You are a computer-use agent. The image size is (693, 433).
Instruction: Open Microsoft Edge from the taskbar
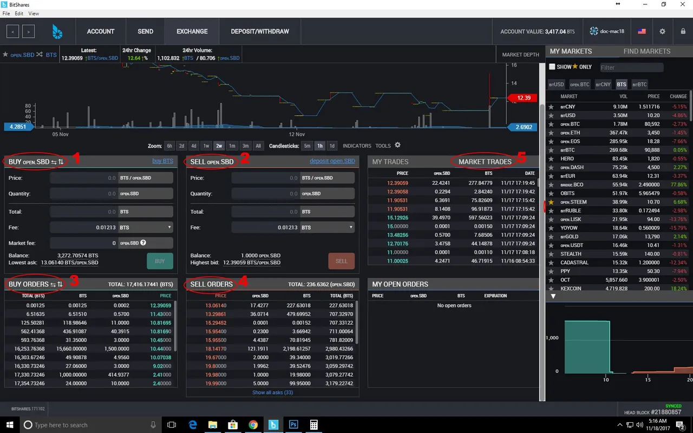click(x=192, y=425)
